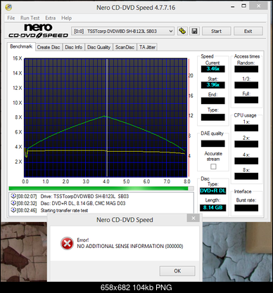Click the empty speed Type field
273x293 pixels.
(213, 117)
